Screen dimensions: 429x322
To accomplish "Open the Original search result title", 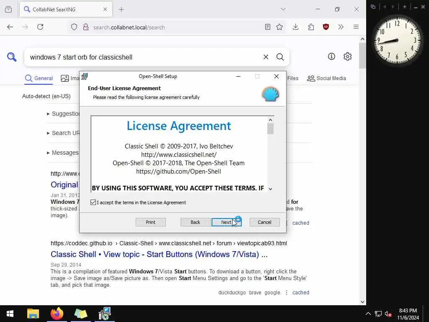I will [65, 185].
